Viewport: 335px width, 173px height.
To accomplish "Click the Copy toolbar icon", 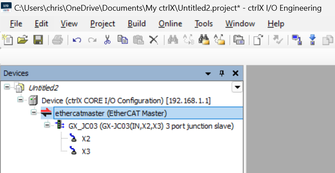I will click(x=123, y=40).
